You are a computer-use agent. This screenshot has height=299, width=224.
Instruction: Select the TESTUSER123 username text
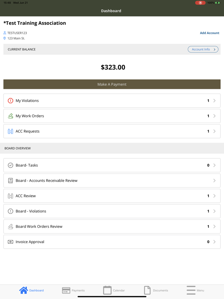pos(17,33)
